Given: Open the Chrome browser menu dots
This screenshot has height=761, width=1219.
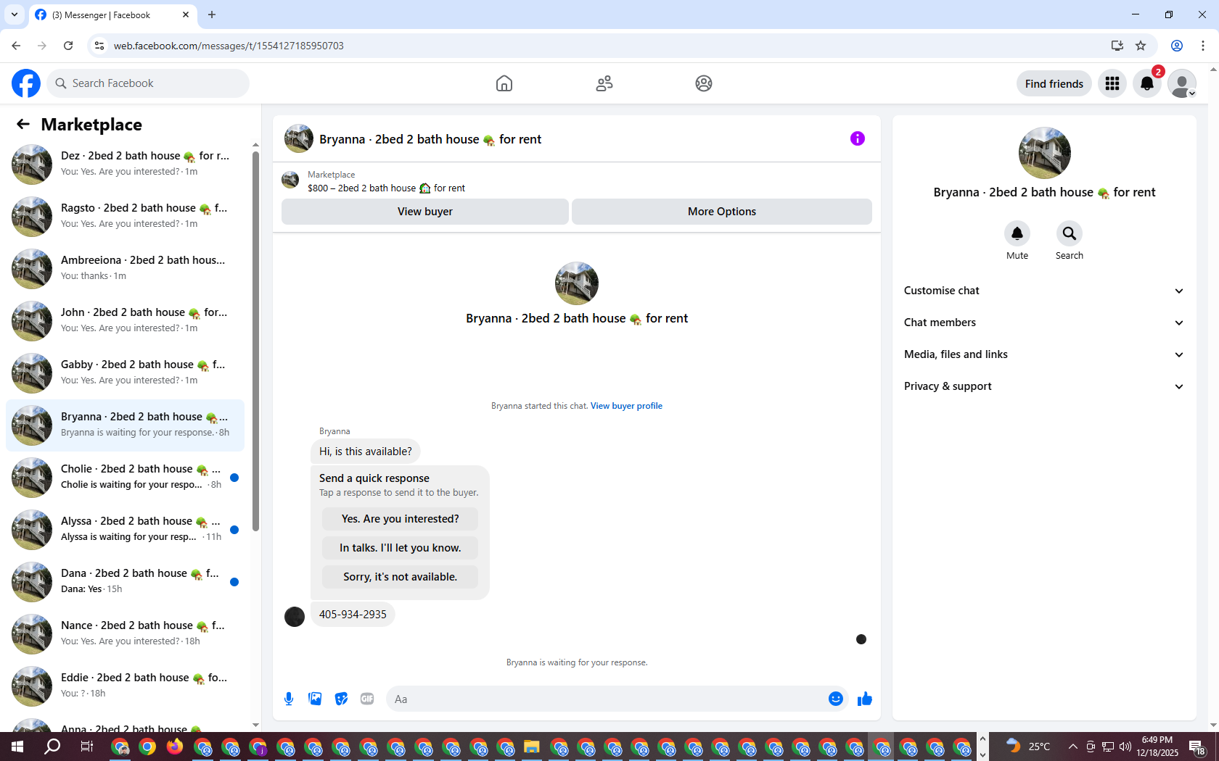Looking at the screenshot, I should [x=1203, y=46].
